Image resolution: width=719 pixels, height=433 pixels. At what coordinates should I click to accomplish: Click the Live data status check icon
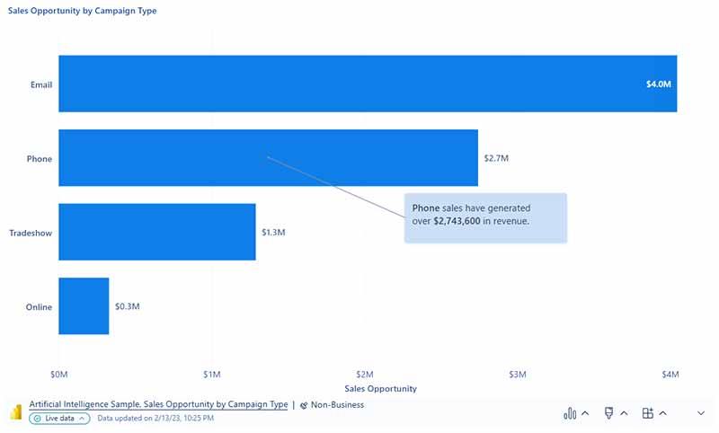[x=38, y=419]
